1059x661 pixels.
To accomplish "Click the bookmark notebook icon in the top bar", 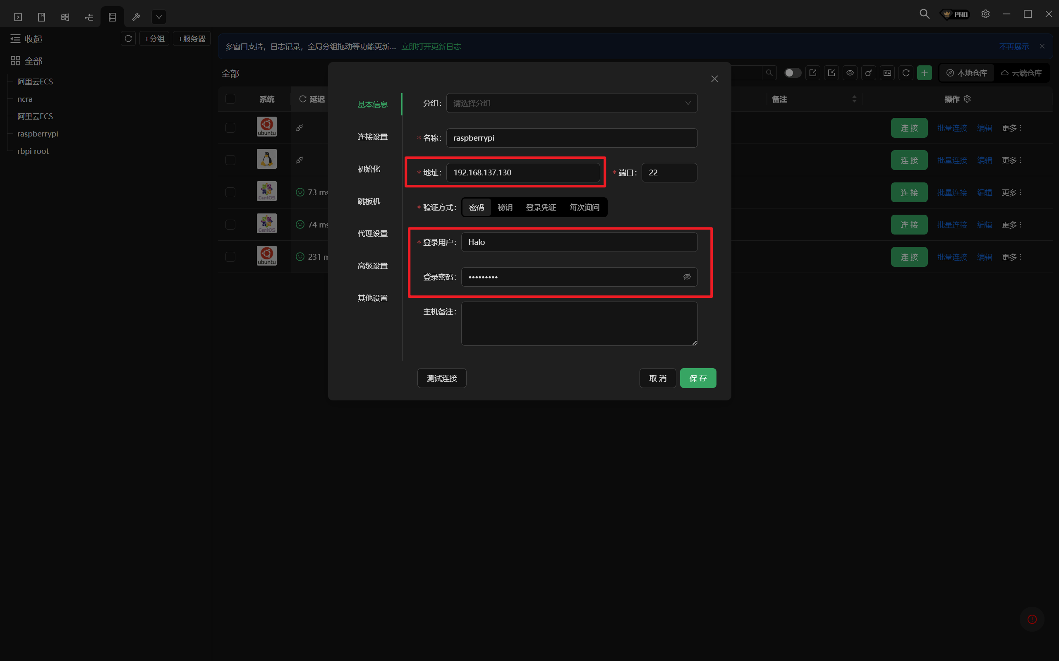I will pos(41,17).
